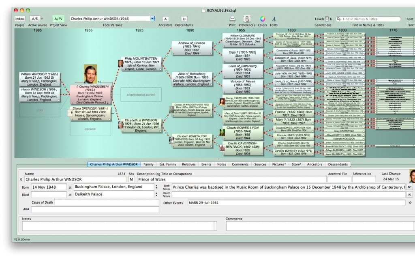Open the Story* tab

296,164
